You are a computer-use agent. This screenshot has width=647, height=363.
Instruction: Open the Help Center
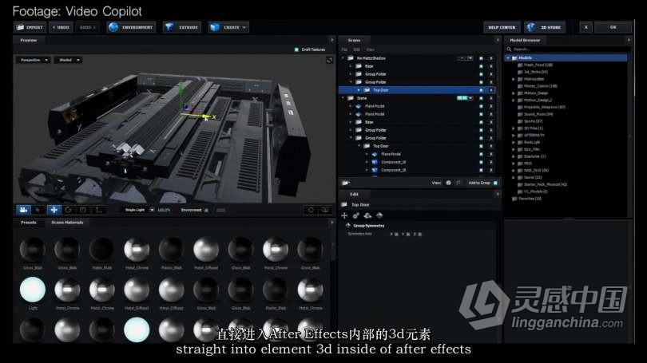coord(502,27)
